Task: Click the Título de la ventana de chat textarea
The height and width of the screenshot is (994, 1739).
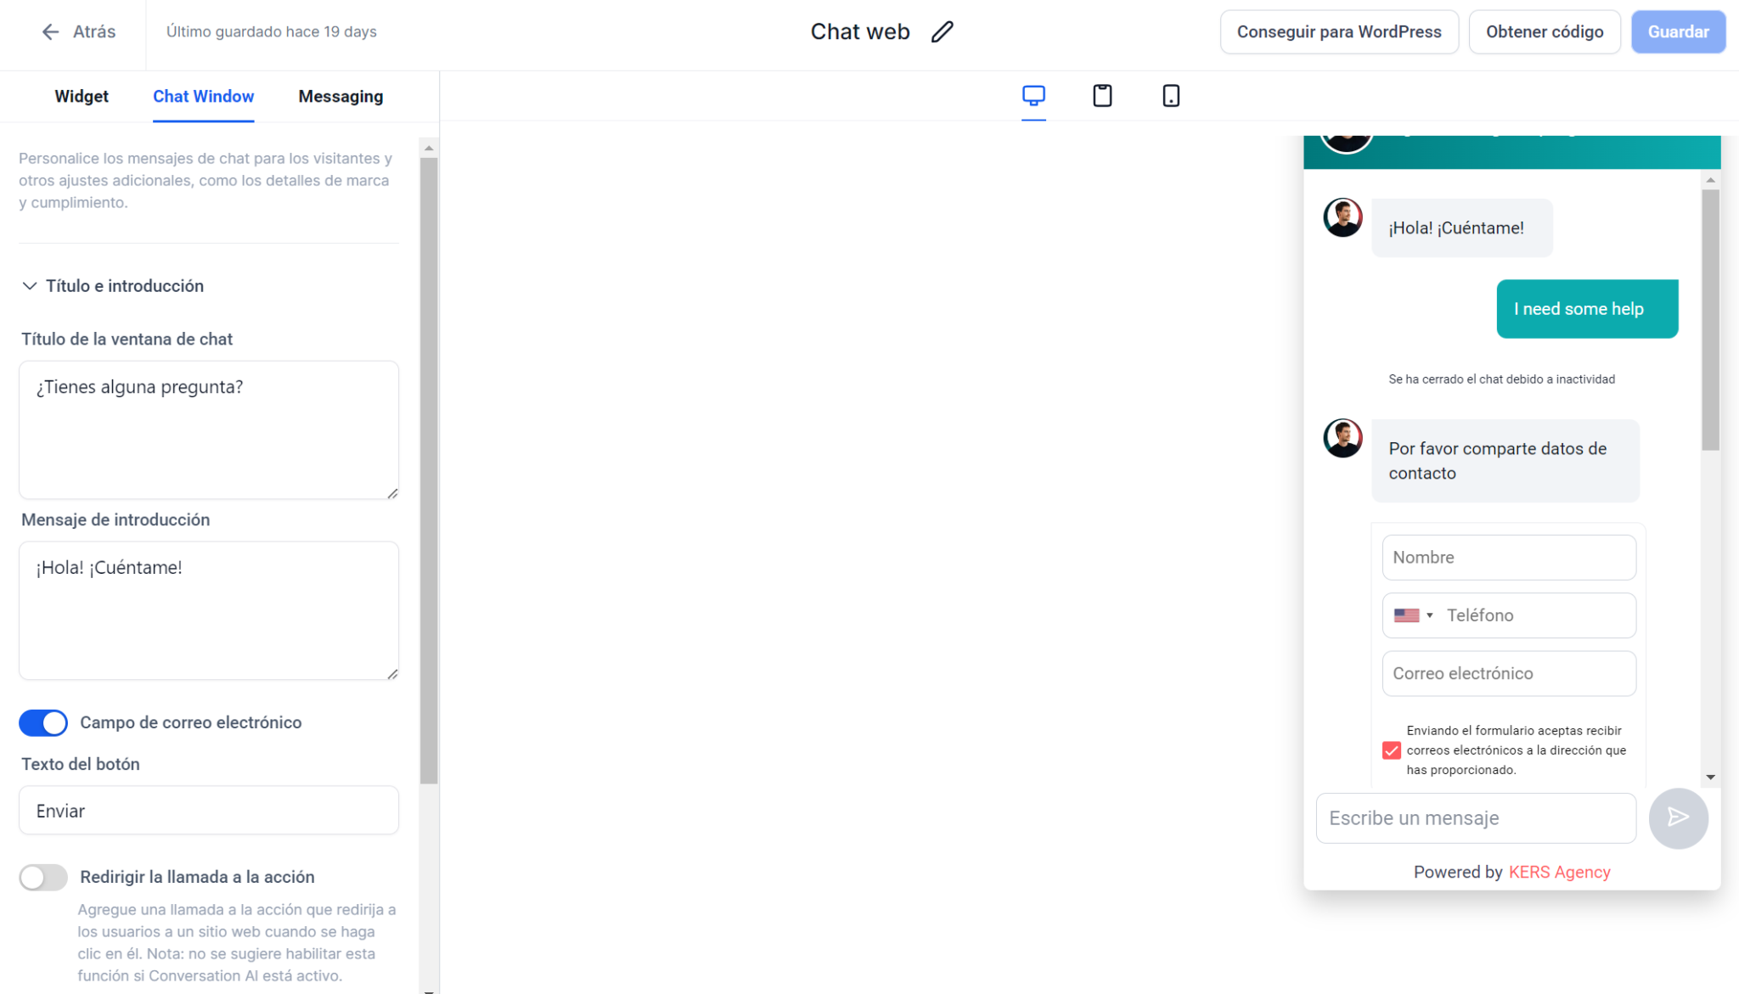Action: click(x=209, y=430)
